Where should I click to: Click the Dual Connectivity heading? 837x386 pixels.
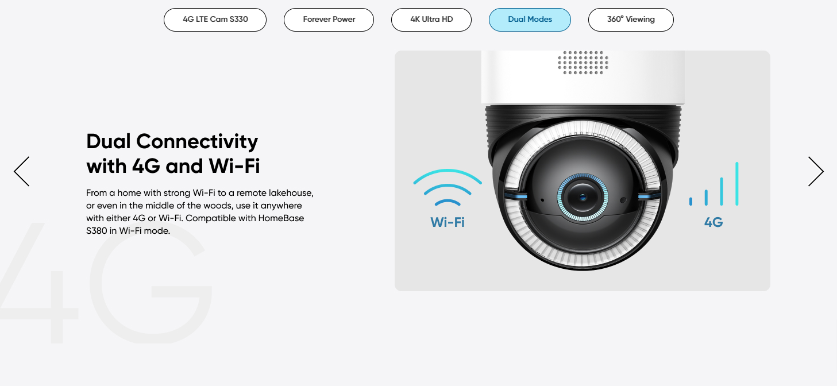click(x=173, y=153)
